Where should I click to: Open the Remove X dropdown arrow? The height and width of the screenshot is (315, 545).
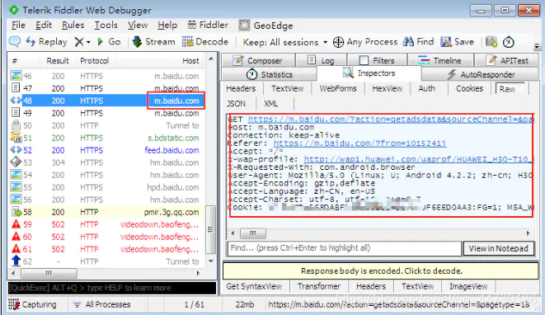(x=88, y=42)
